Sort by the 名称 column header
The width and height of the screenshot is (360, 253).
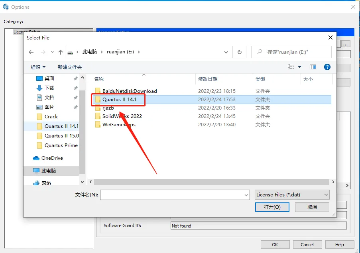click(x=99, y=79)
